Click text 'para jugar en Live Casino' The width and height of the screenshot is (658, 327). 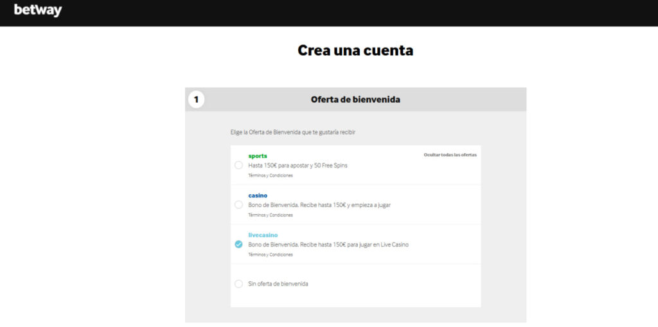(x=377, y=244)
